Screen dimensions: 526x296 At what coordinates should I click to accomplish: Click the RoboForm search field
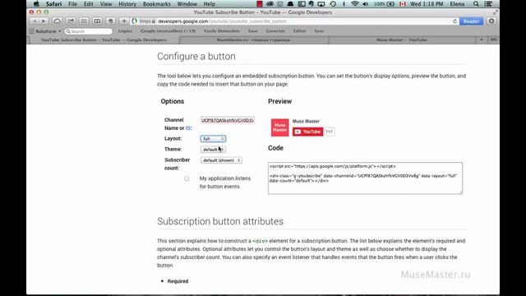pyautogui.click(x=89, y=31)
